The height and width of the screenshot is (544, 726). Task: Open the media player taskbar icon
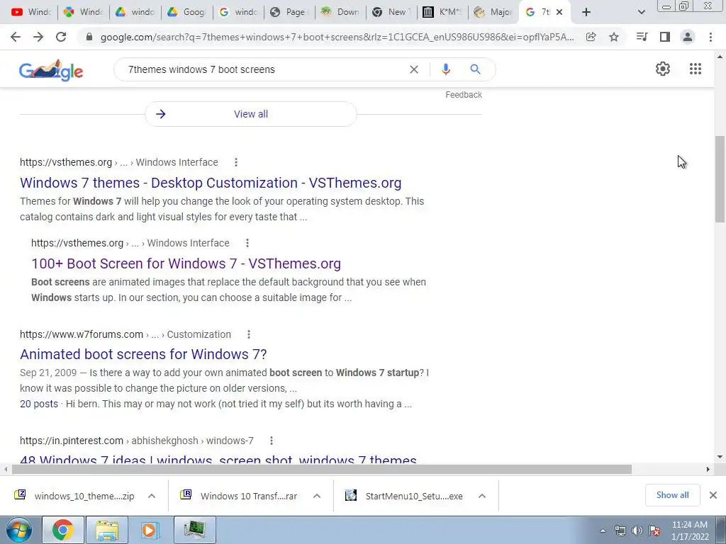pyautogui.click(x=150, y=530)
